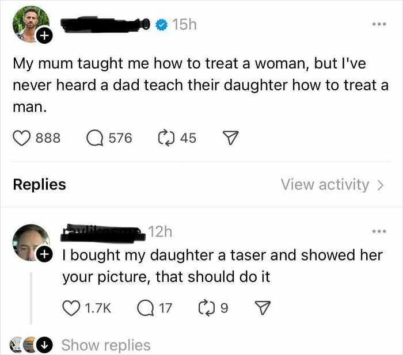Open more options for the taser reply

378,232
